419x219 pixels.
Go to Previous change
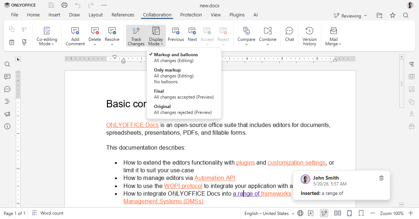175,35
